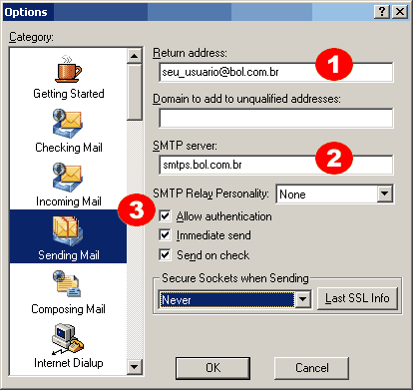Viewport: 413px width, 390px height.
Task: Click the Composing Mail label text
Action: [x=68, y=309]
